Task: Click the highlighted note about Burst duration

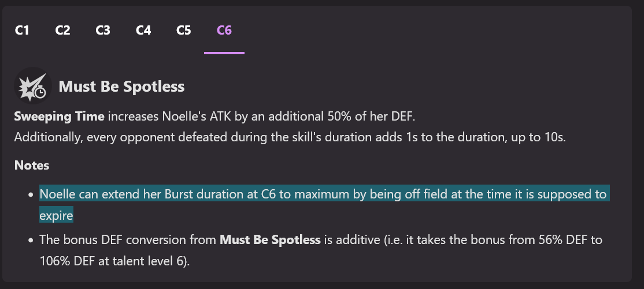Action: 323,194
